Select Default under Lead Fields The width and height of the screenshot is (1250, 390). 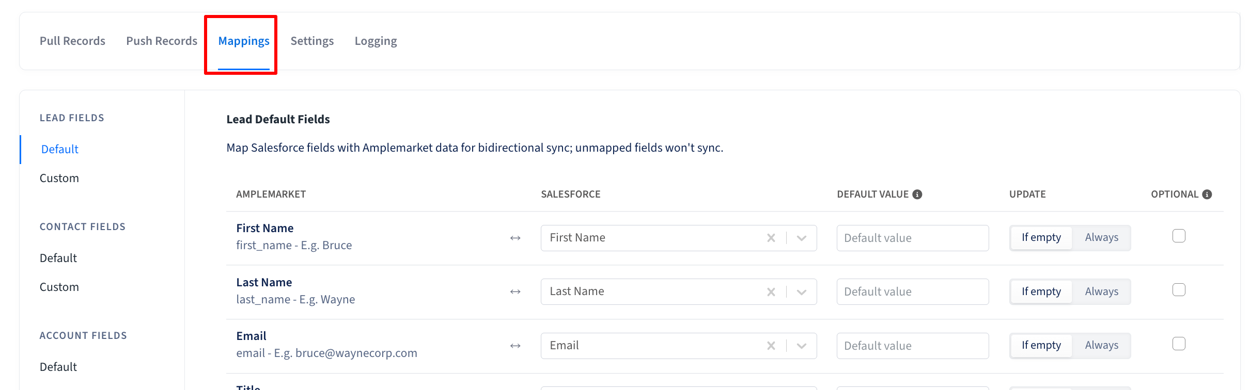click(x=60, y=149)
